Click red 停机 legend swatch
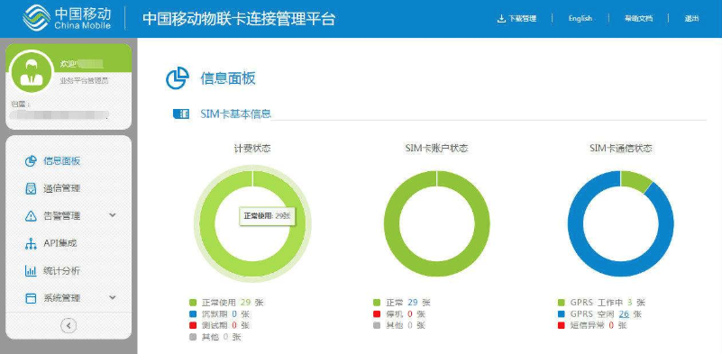This screenshot has height=354, width=722. tap(377, 314)
